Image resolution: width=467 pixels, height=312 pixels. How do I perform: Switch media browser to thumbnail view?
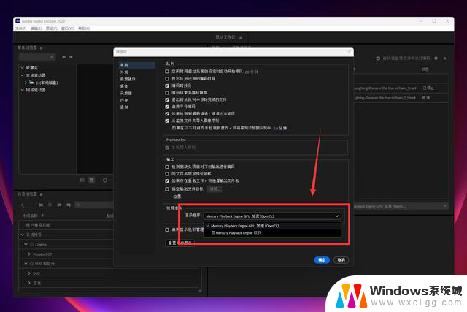click(92, 180)
